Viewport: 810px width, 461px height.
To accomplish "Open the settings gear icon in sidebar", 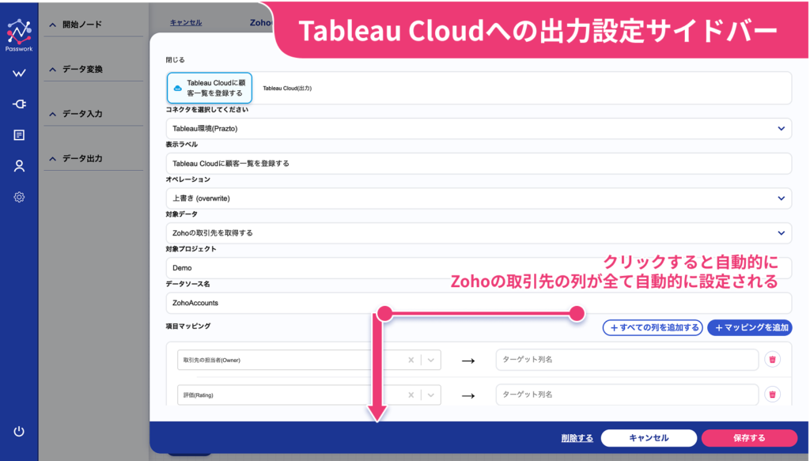I will [x=19, y=197].
